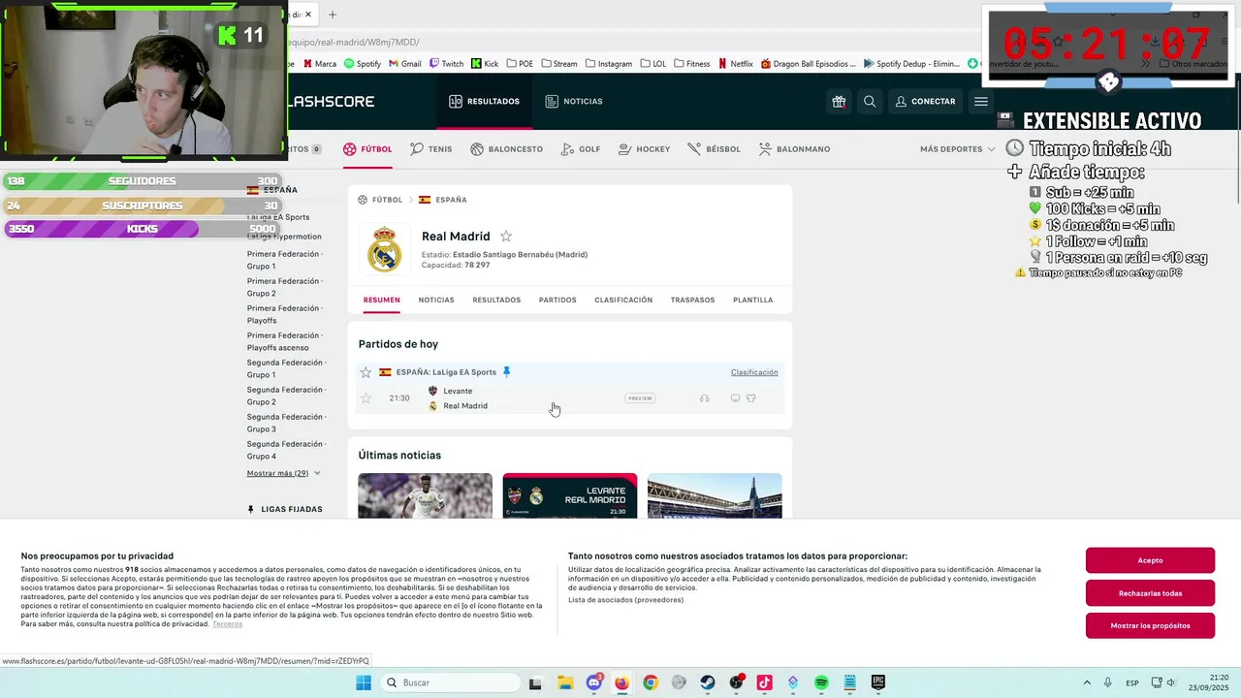Select the BÉISBOL sport item
The height and width of the screenshot is (698, 1241).
(714, 149)
